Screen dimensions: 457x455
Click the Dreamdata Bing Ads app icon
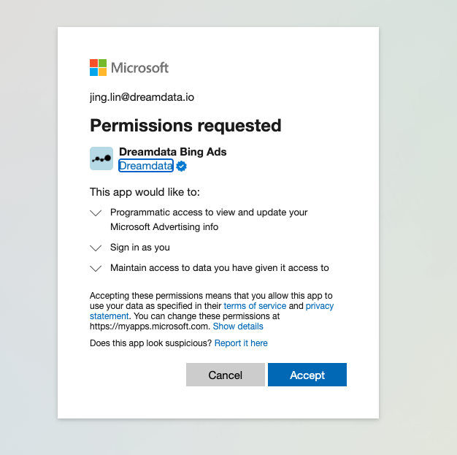(101, 158)
